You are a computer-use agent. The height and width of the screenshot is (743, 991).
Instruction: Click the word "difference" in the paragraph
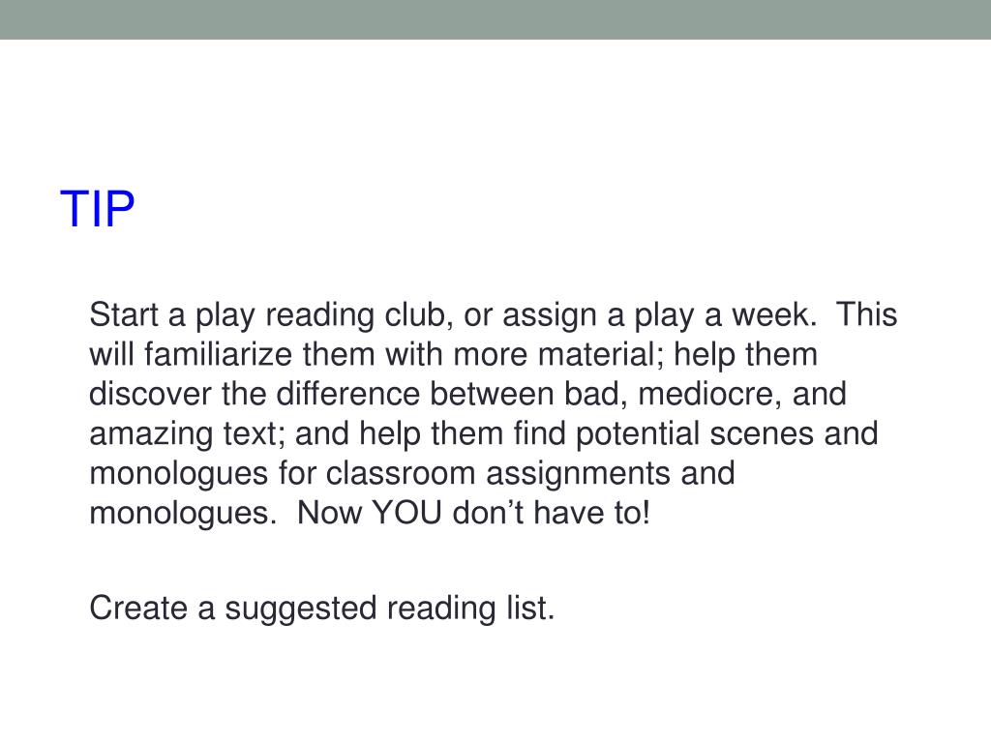coord(348,394)
